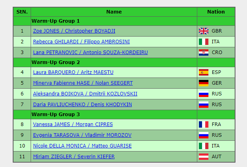Click the Russia flag beside Aleksandra BOIKOVA

tap(204, 94)
